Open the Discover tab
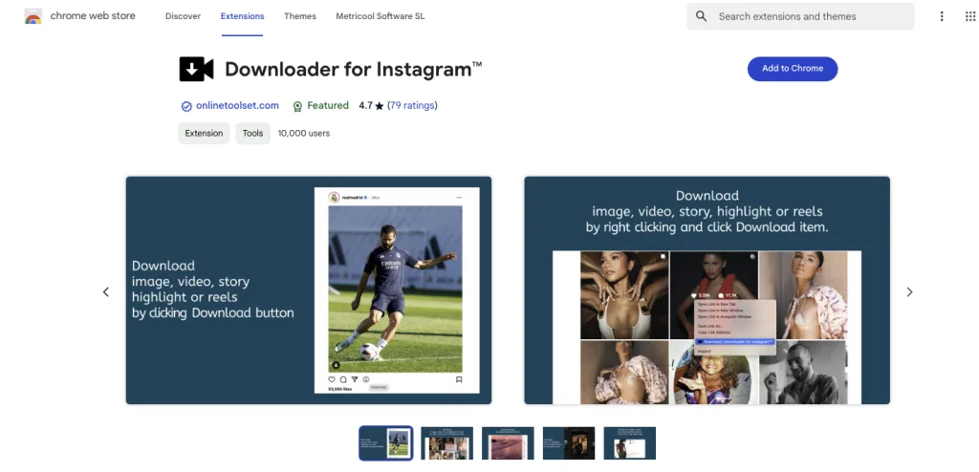 pos(183,16)
